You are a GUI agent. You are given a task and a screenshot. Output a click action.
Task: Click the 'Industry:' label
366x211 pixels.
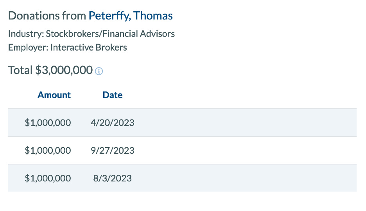(x=26, y=34)
